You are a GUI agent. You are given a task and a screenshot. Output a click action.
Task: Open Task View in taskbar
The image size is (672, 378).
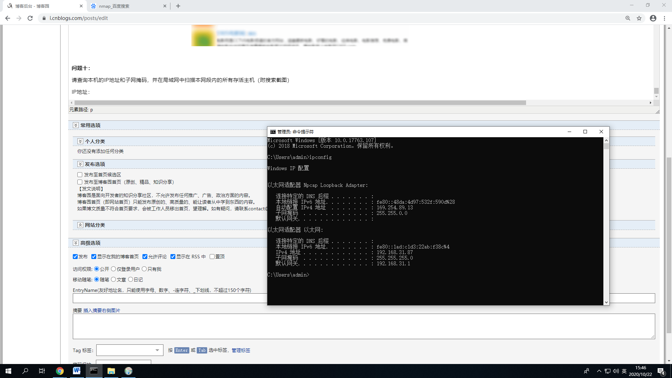(x=42, y=371)
